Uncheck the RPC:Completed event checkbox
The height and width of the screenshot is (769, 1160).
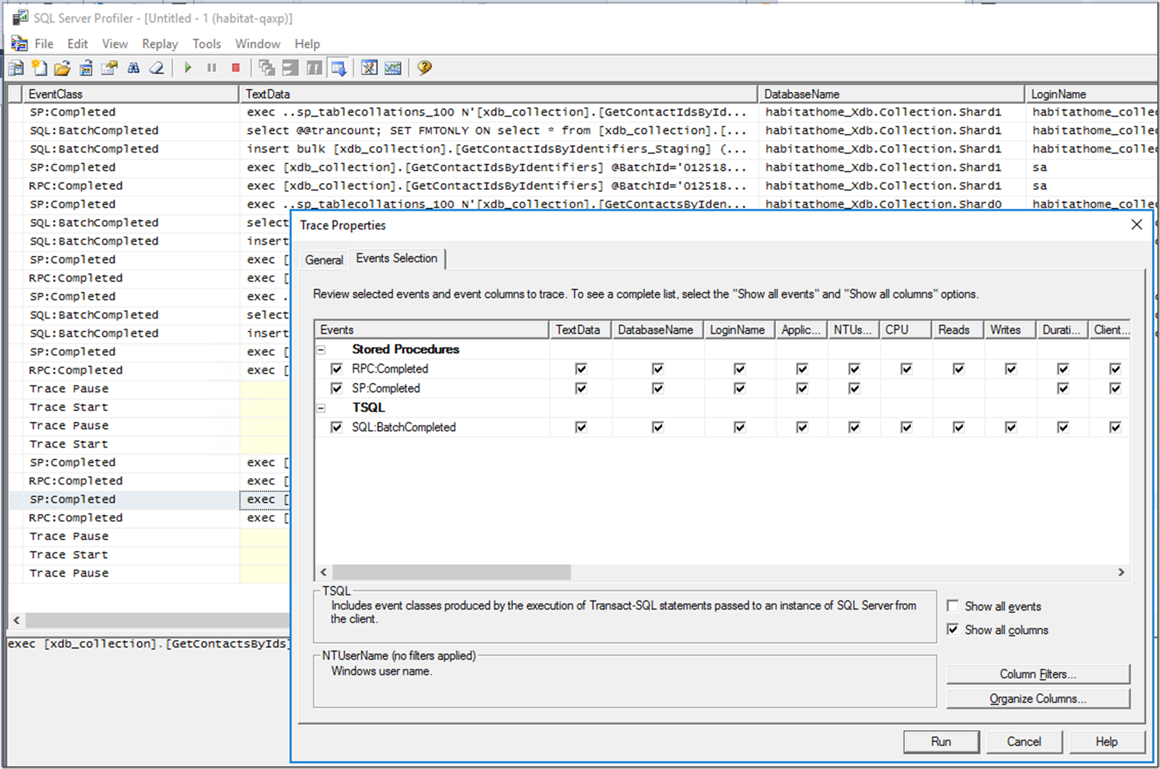pyautogui.click(x=337, y=369)
